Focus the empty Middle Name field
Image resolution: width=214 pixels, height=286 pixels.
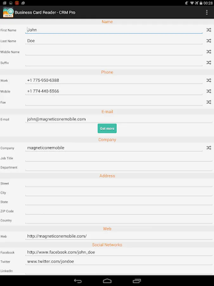[114, 52]
